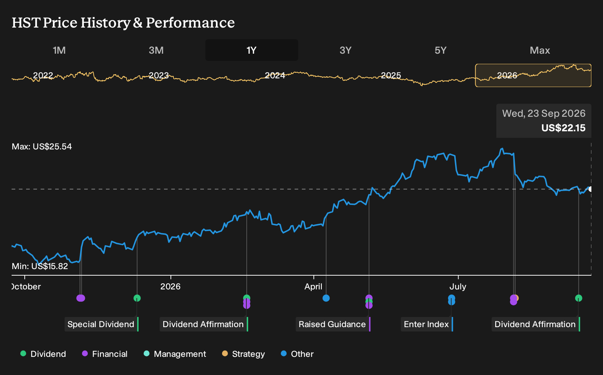Click the top purple marker above Raised Guidance
This screenshot has width=603, height=375.
(369, 298)
